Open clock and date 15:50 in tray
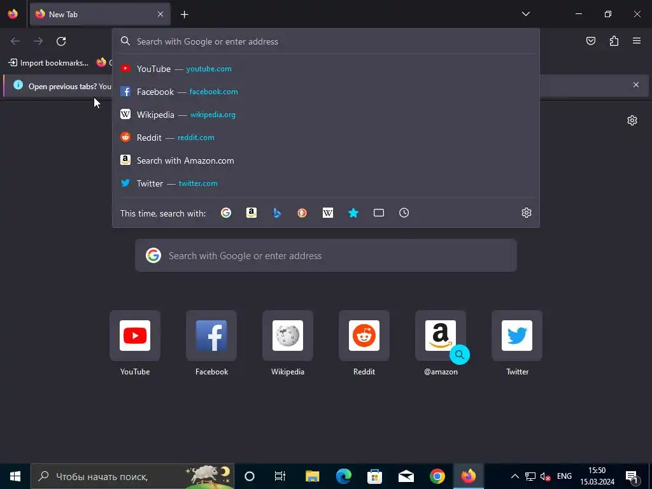The height and width of the screenshot is (489, 652). (597, 476)
